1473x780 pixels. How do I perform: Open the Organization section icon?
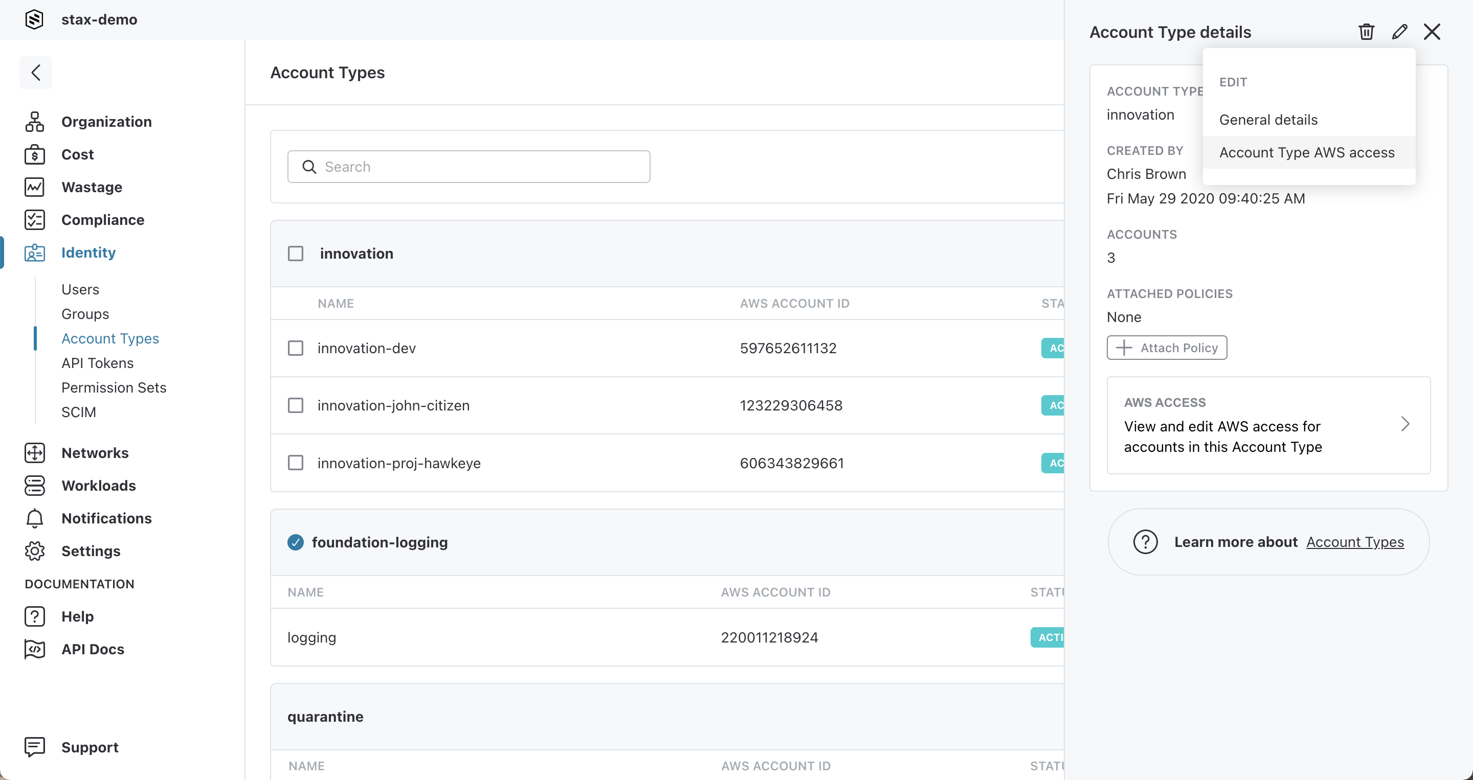click(x=34, y=122)
